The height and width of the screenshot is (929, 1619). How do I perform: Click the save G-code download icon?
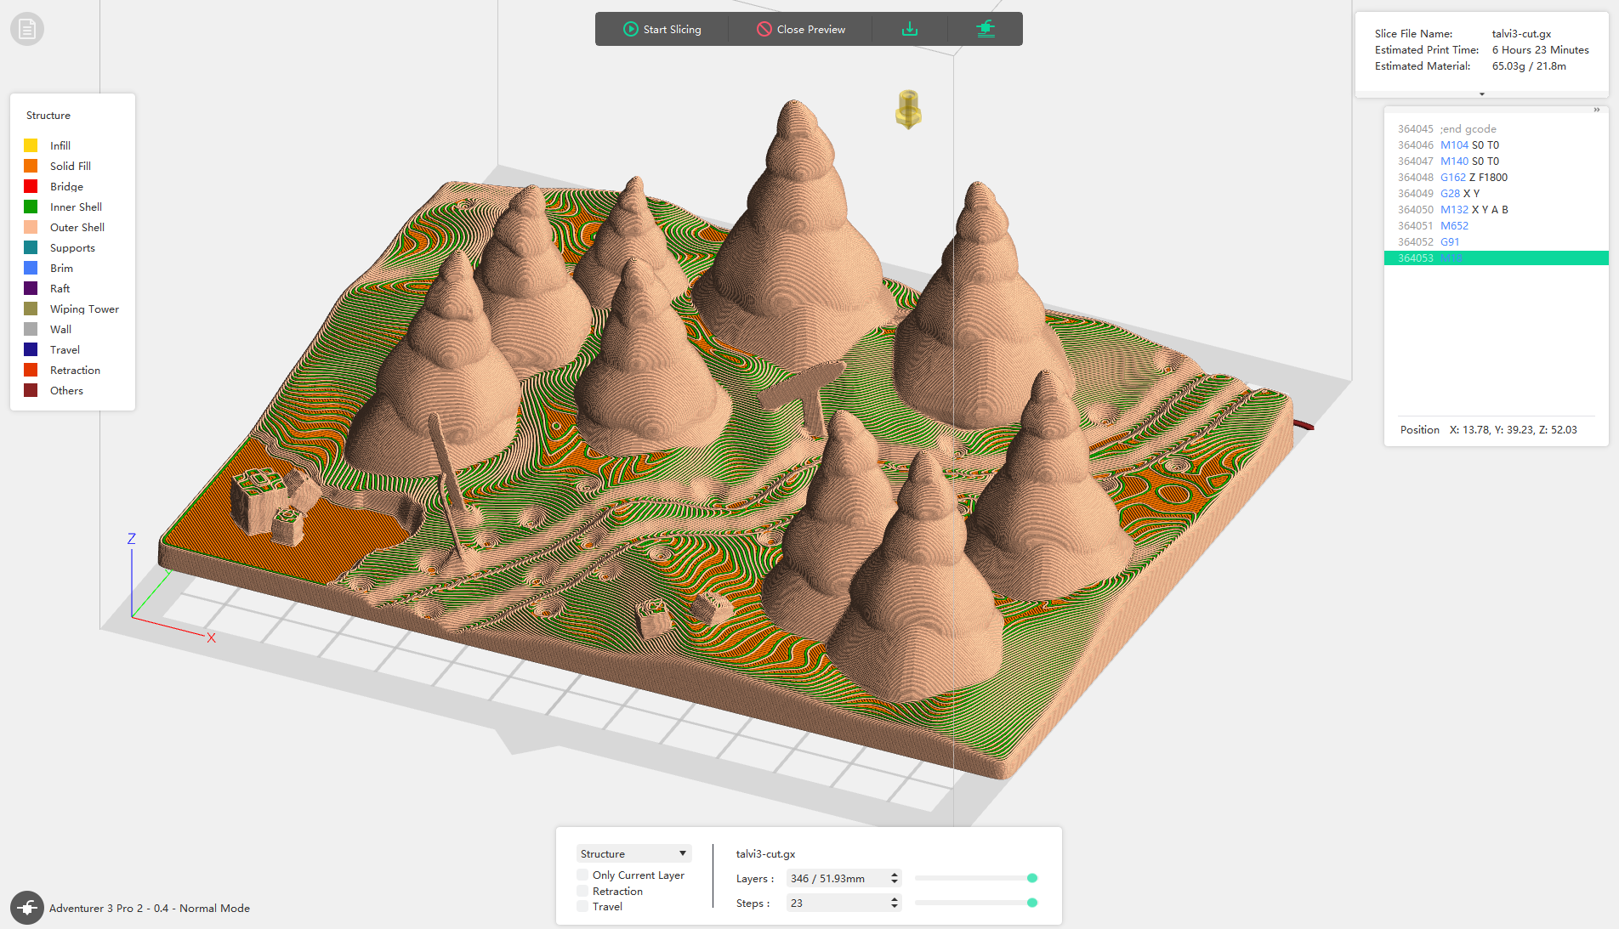[x=909, y=29]
